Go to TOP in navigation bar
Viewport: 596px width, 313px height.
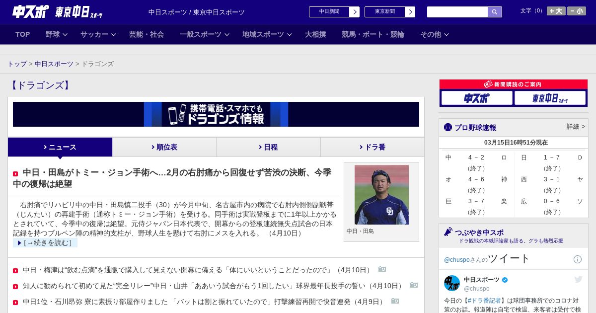pyautogui.click(x=23, y=34)
